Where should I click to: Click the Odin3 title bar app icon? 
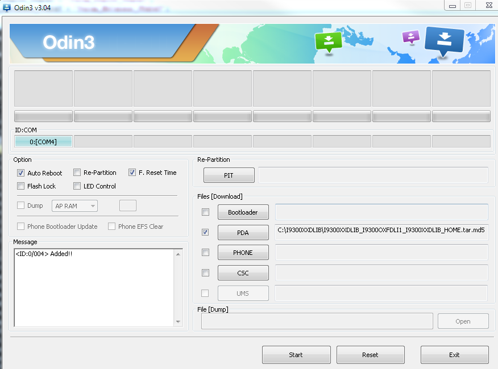click(x=7, y=6)
